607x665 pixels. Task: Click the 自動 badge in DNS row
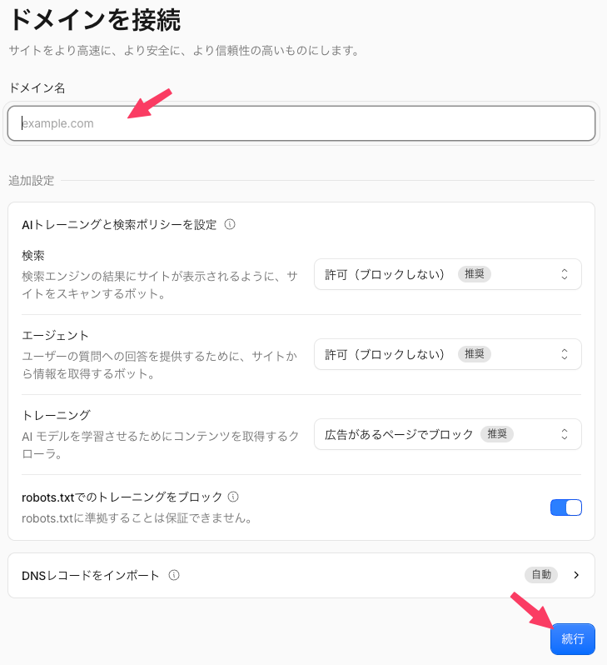pos(541,575)
